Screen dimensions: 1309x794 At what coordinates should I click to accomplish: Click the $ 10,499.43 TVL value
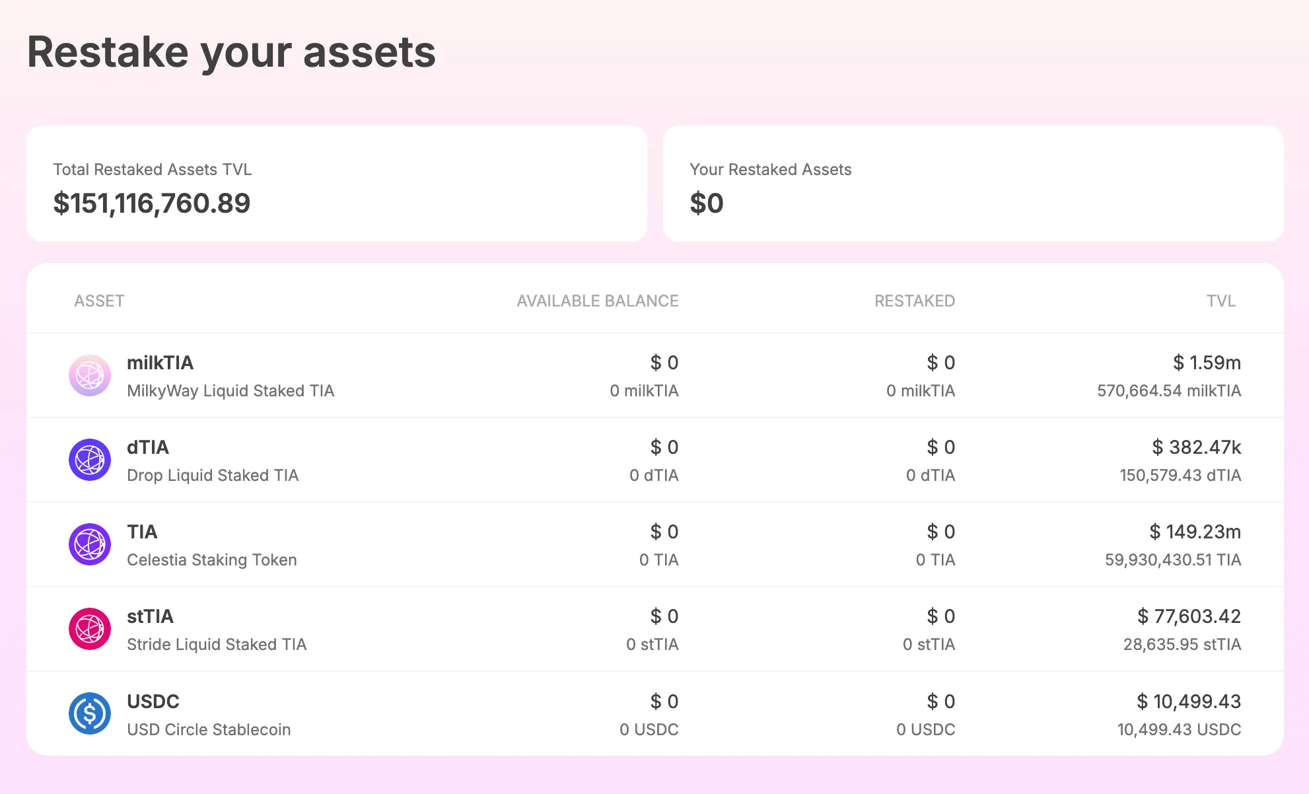click(x=1189, y=701)
